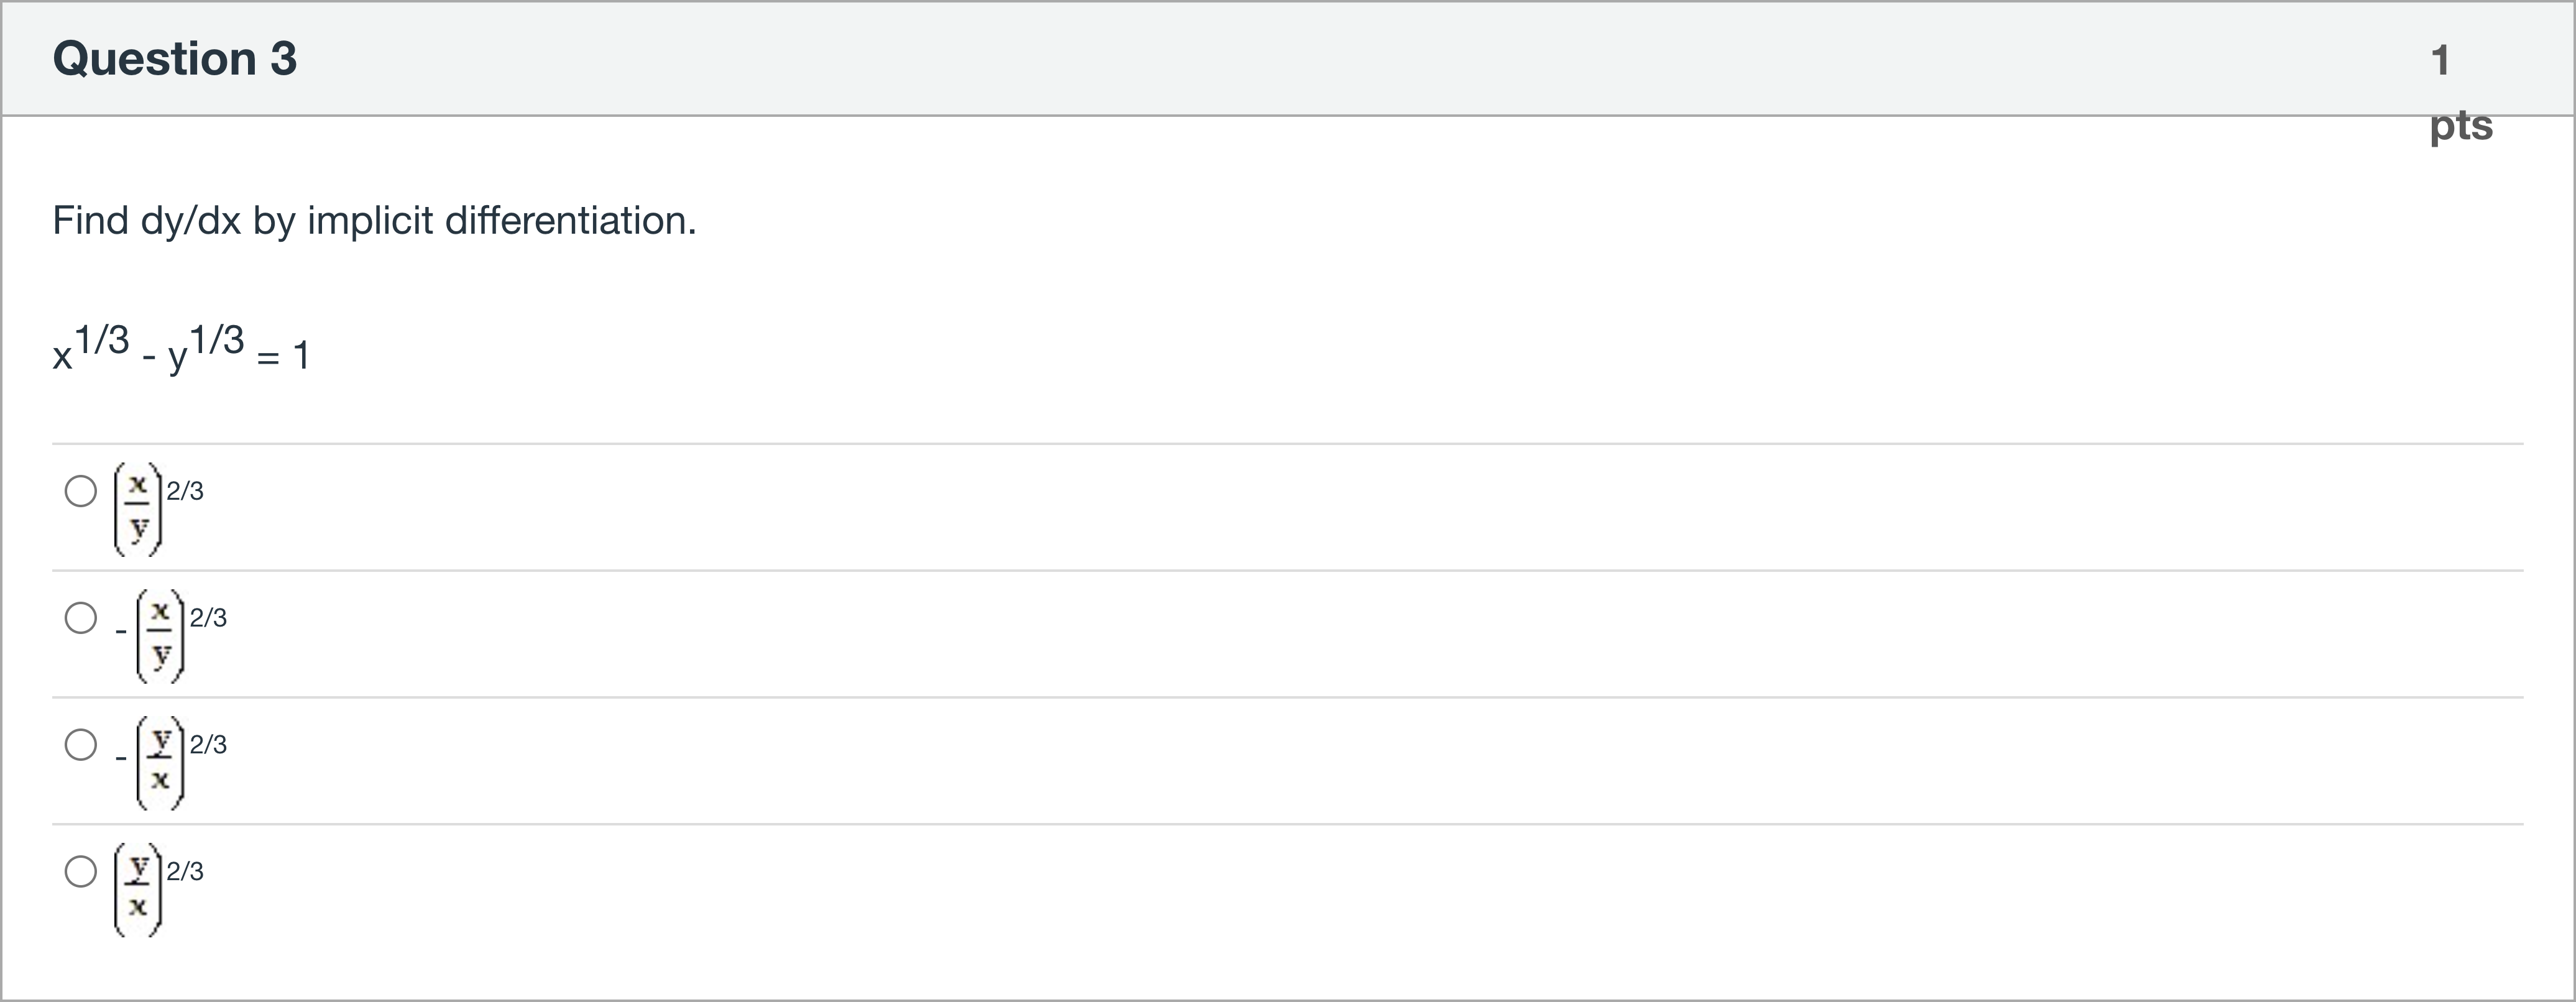This screenshot has height=1002, width=2576.
Task: Click the 2/3 exponent on the first answer
Action: (185, 491)
